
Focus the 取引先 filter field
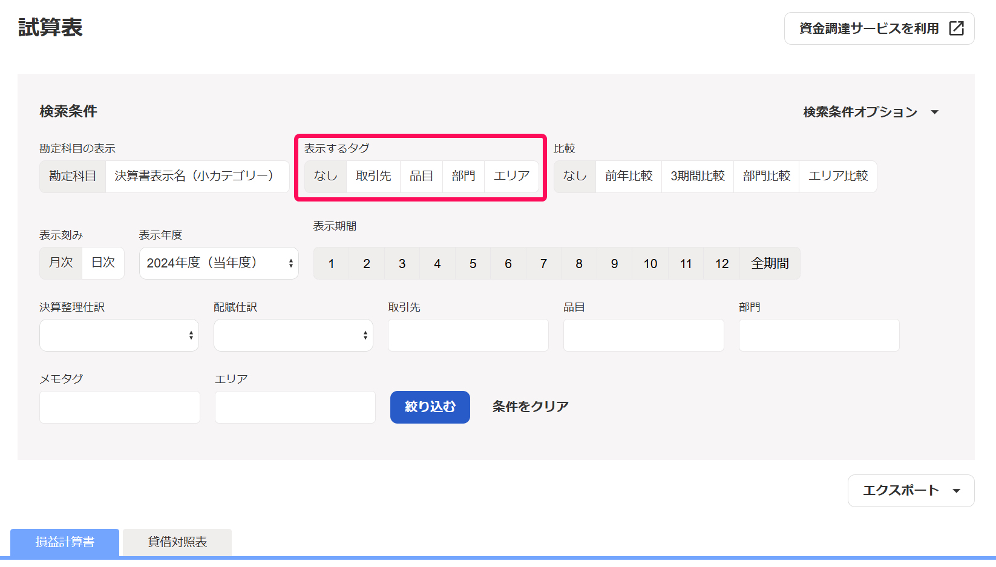[468, 335]
